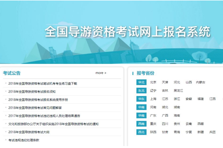
Task: Choose 内蒙古 province
Action: coord(200,82)
